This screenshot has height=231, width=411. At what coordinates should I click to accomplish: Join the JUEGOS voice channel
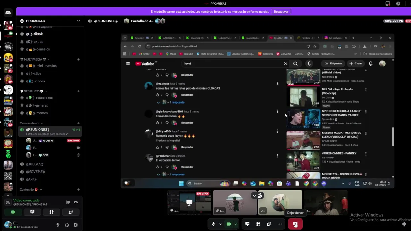[50, 164]
